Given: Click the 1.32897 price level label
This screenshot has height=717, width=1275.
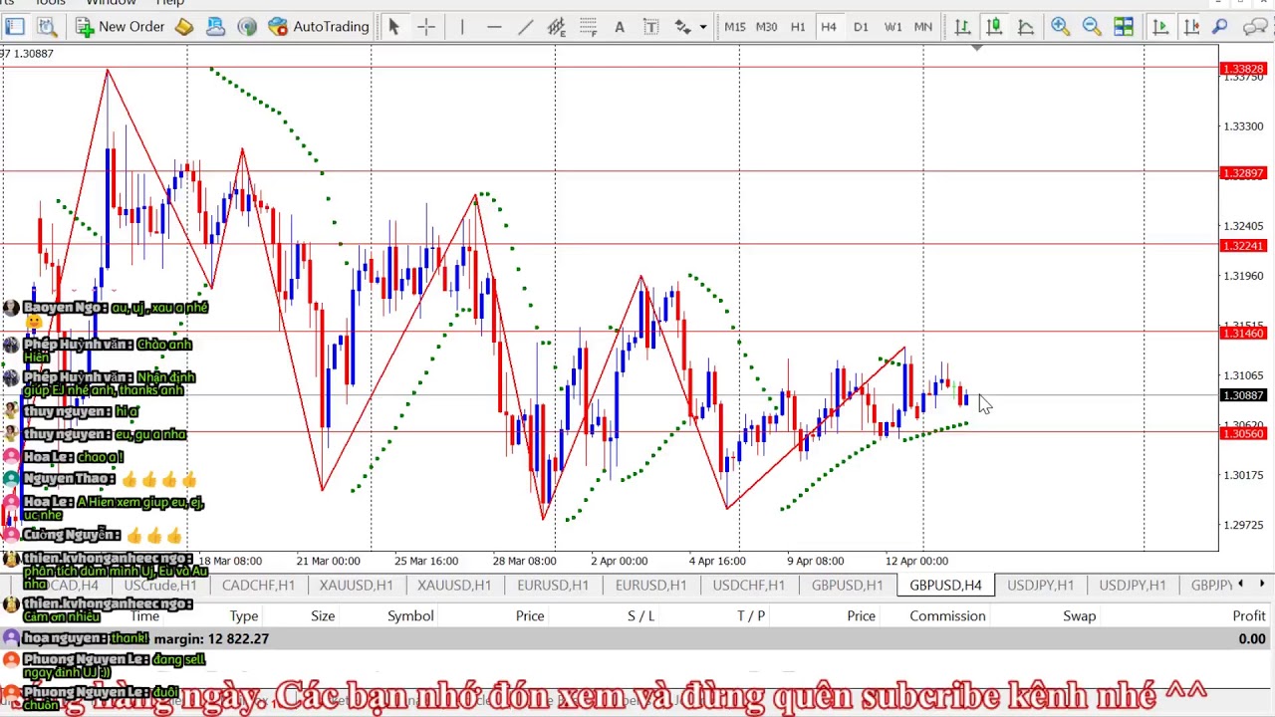Looking at the screenshot, I should click(1243, 173).
